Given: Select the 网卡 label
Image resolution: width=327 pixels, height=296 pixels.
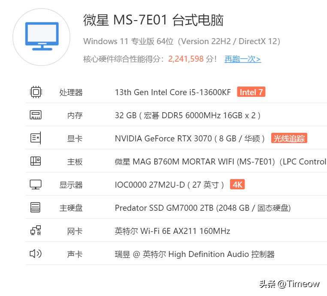Looking at the screenshot, I should 75,231.
